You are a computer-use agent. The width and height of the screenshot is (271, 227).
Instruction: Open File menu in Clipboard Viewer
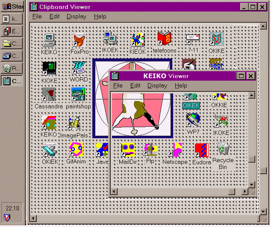pos(37,16)
